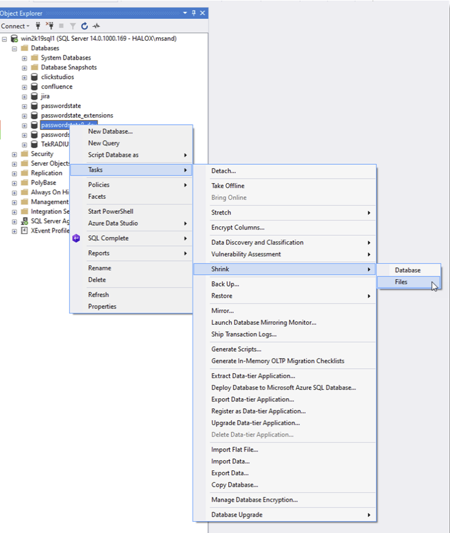Select Properties in context menu
The height and width of the screenshot is (533, 450).
click(x=131, y=307)
